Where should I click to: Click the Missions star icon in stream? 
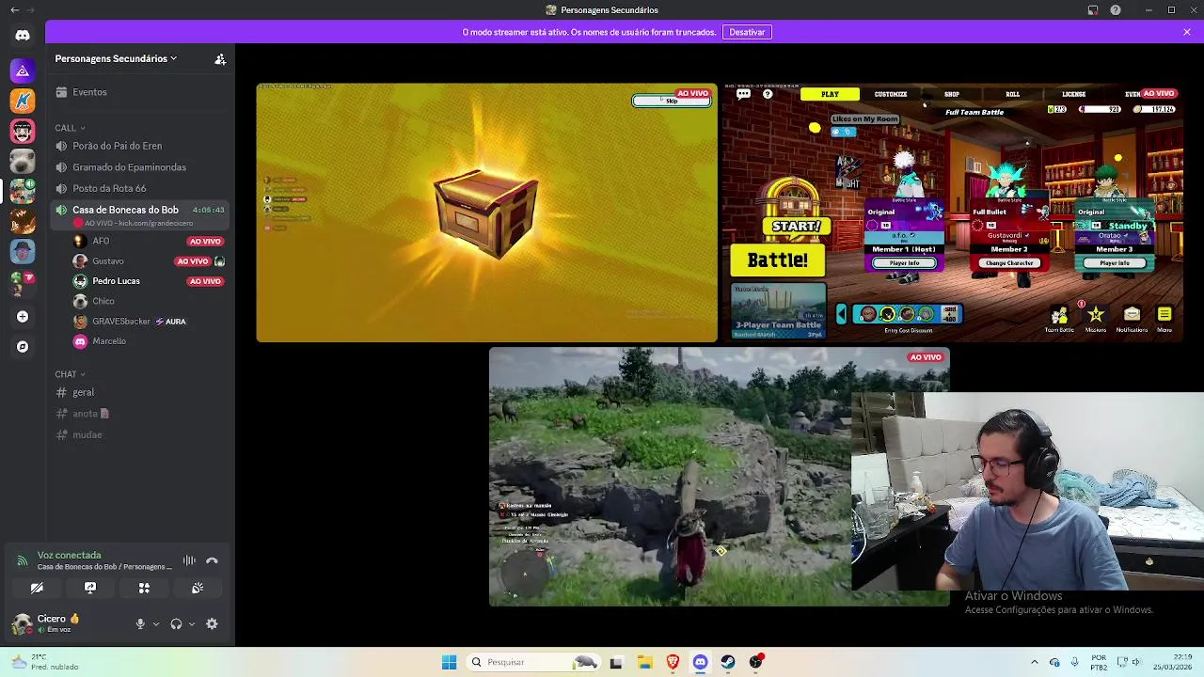[x=1096, y=316]
